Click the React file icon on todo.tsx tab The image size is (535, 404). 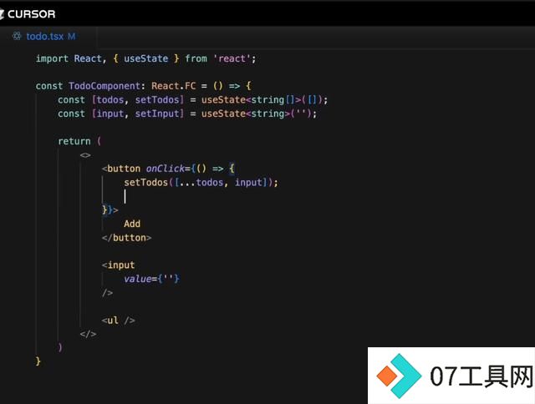[17, 36]
